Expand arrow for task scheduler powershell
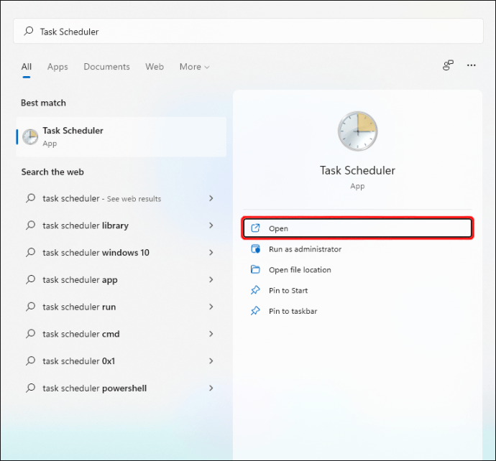Screen dimensions: 496x461 211,388
